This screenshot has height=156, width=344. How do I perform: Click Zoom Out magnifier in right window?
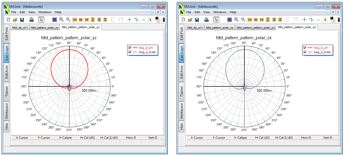(243, 20)
